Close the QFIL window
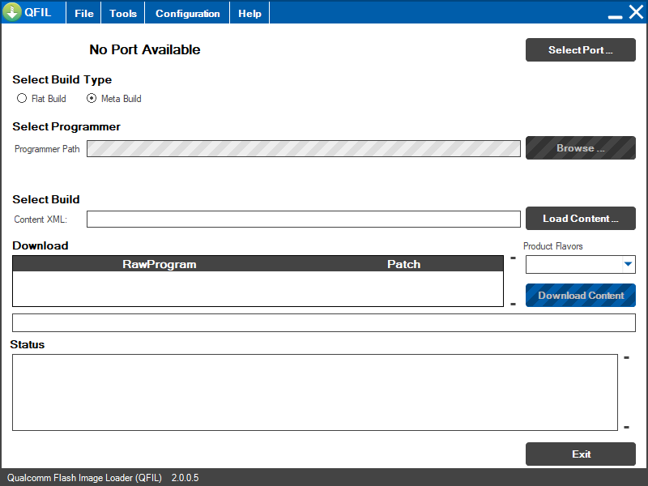Viewport: 648px width, 486px height. click(637, 12)
